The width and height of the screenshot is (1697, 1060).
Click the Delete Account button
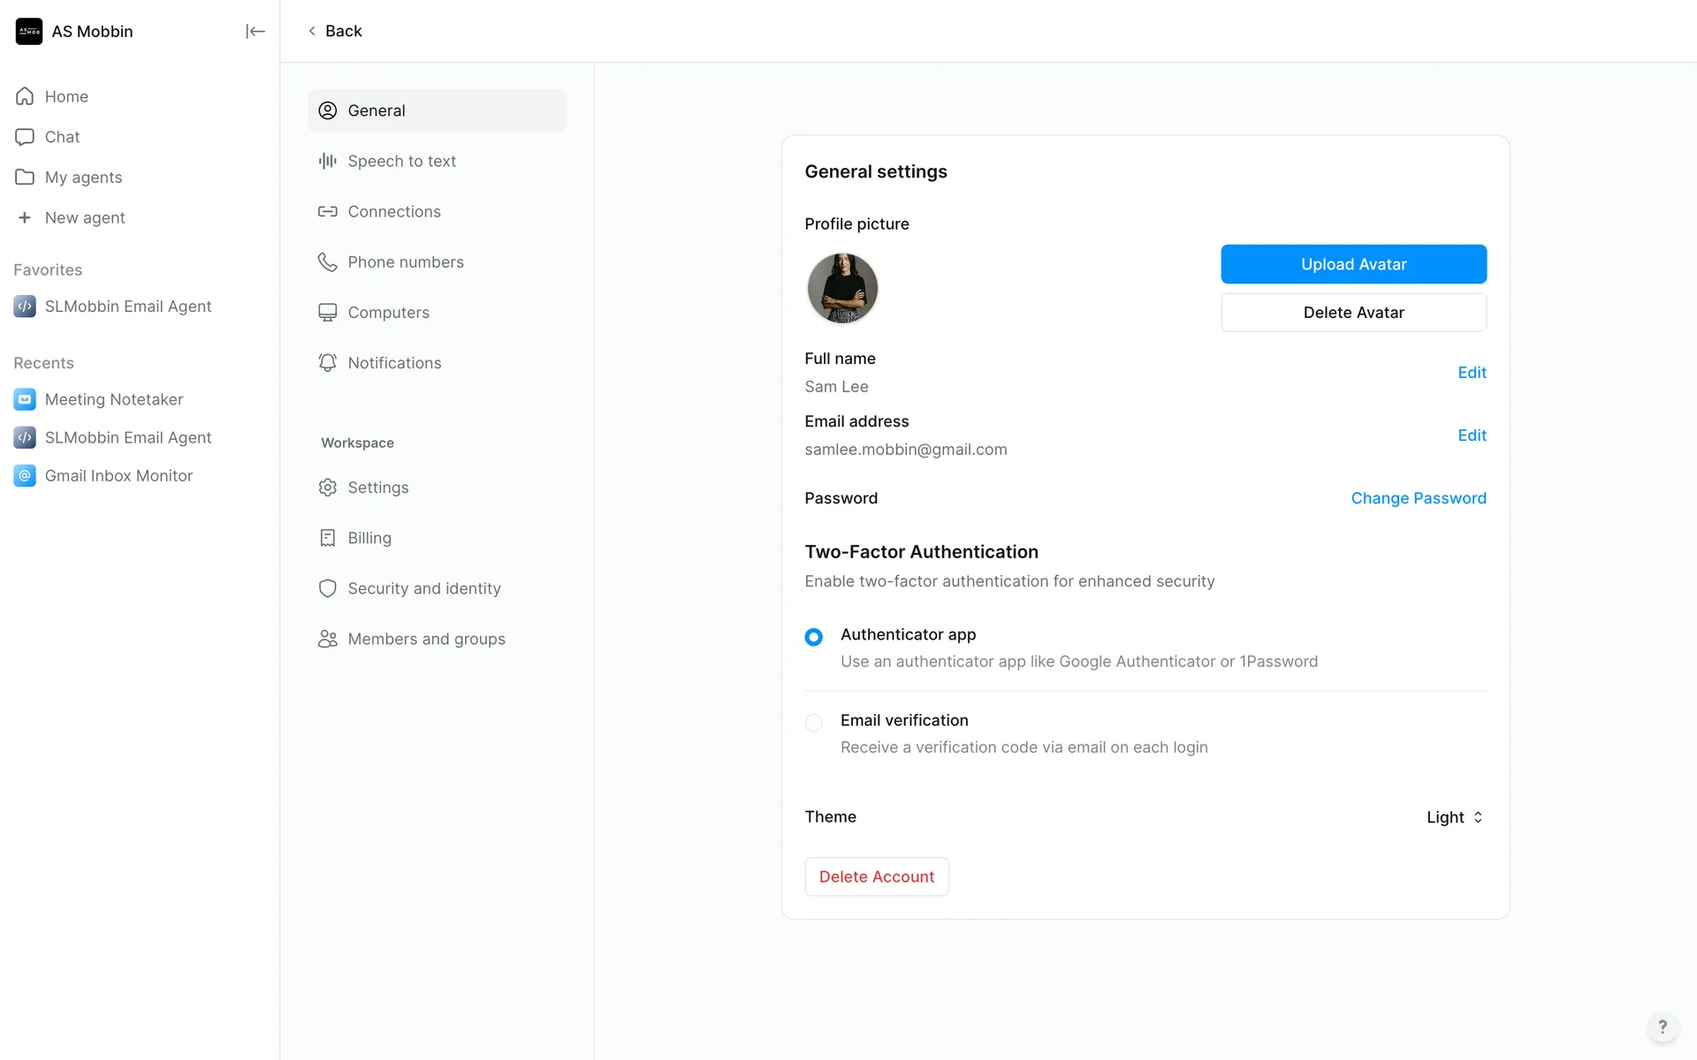coord(876,876)
